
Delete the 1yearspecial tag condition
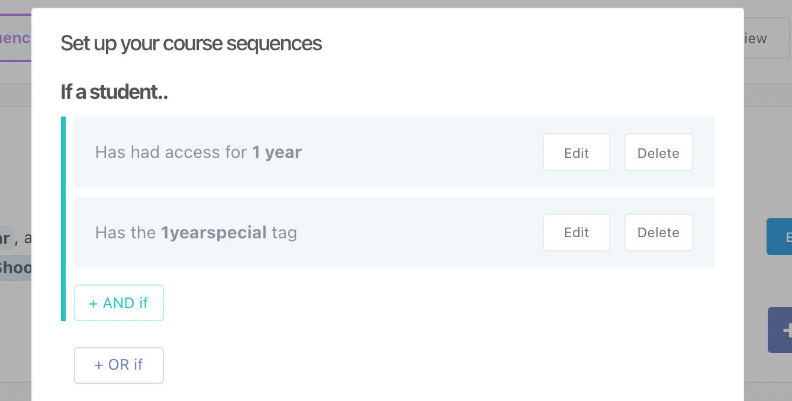658,232
